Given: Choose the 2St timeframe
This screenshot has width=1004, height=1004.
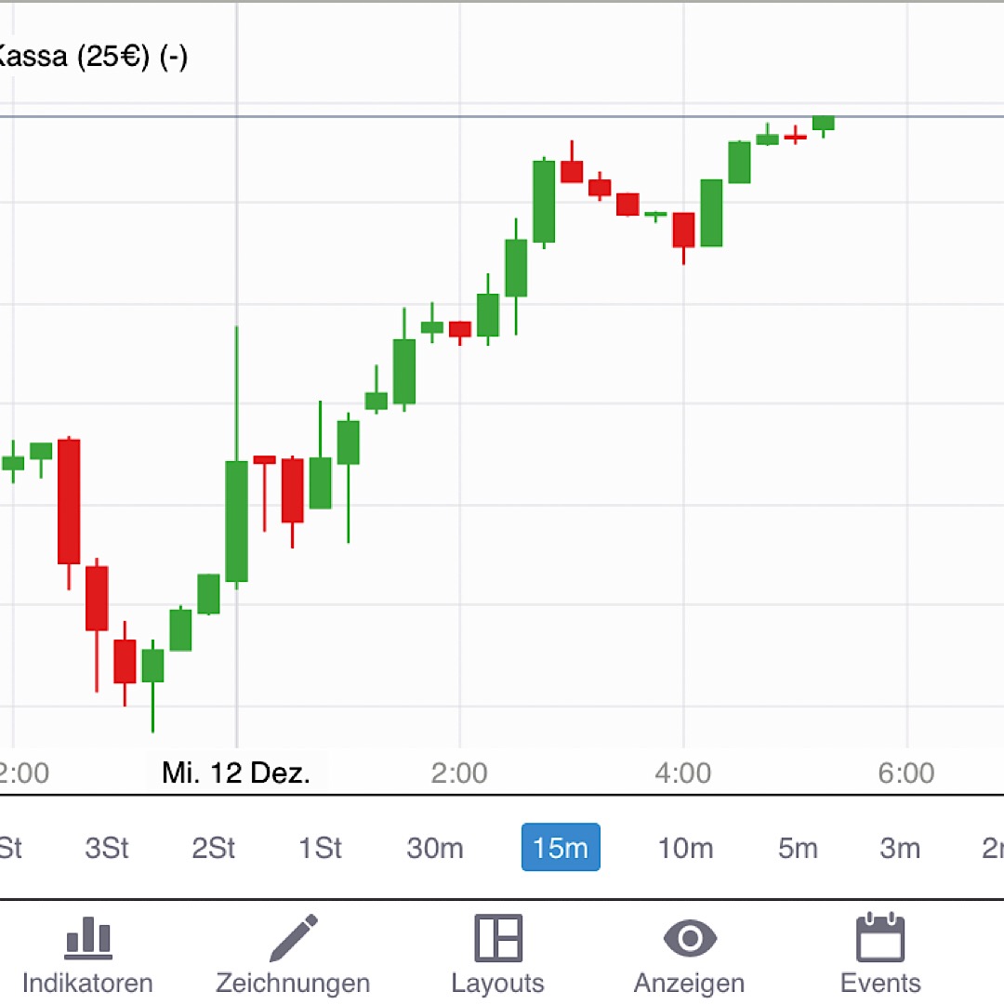Looking at the screenshot, I should point(214,848).
